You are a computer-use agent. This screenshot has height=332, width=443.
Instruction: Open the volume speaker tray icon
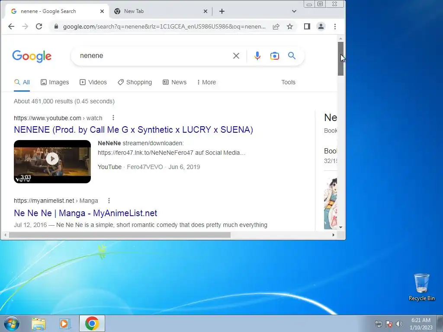pyautogui.click(x=399, y=324)
